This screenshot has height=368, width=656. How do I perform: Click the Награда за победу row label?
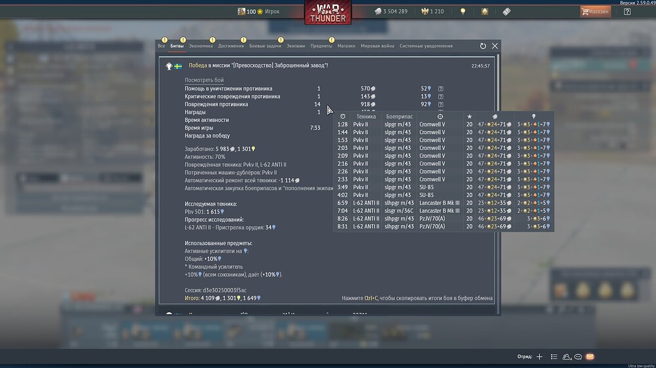(207, 136)
